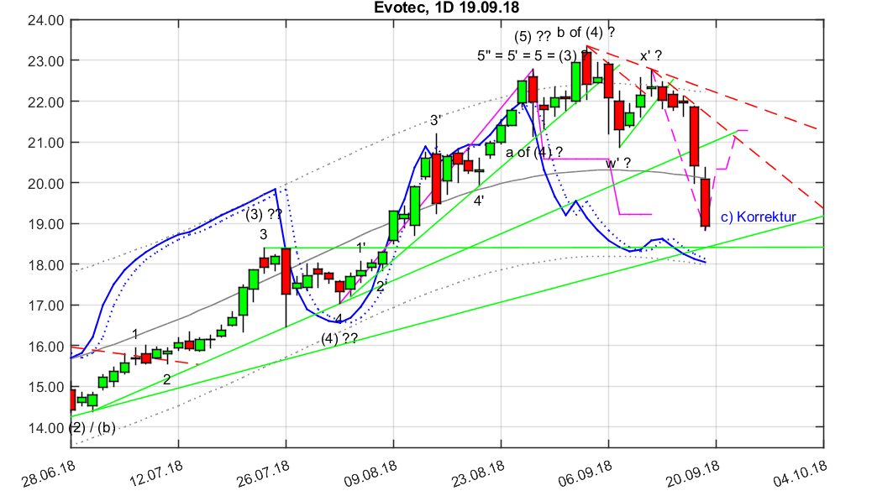This screenshot has width=893, height=496.
Task: Click the "(3) ??" annotation label
Action: click(x=264, y=212)
